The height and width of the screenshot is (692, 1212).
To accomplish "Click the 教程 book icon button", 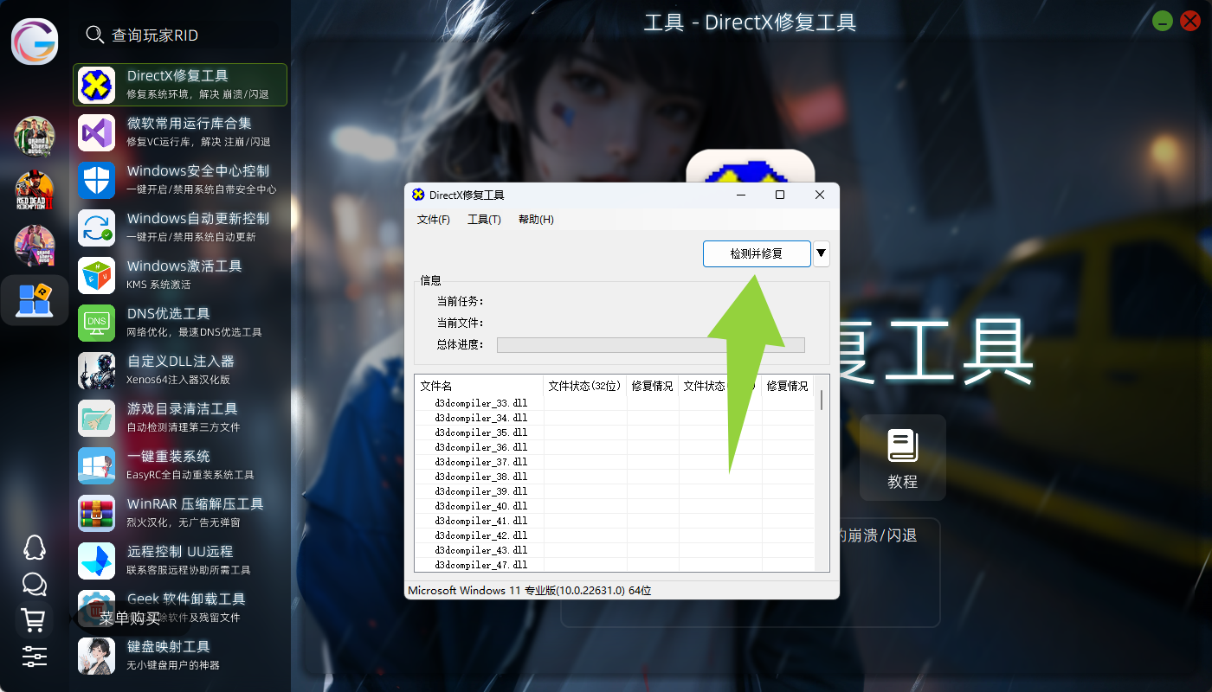I will pos(902,457).
